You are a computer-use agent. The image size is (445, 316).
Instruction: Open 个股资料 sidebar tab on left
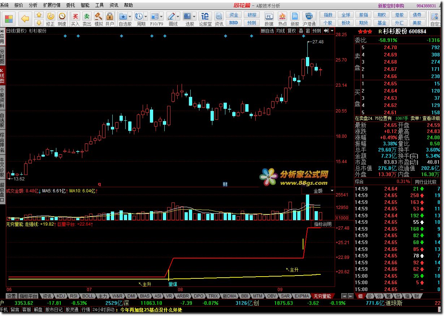pos(3,98)
